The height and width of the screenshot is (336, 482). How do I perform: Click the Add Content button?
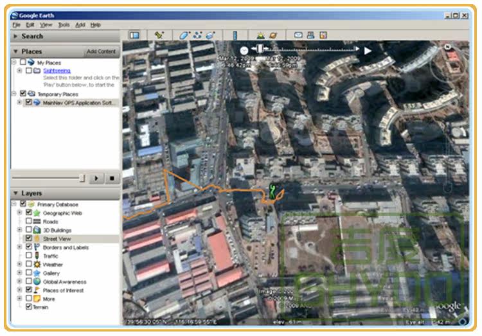tap(101, 51)
